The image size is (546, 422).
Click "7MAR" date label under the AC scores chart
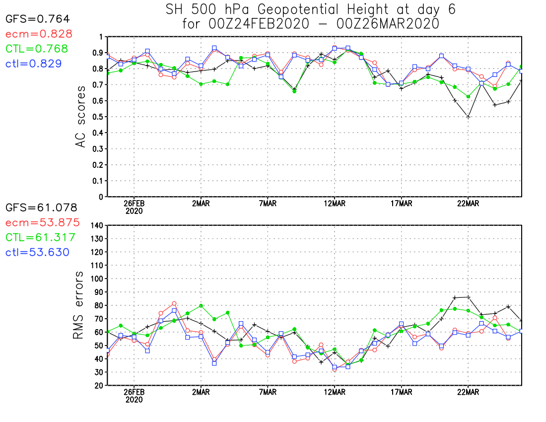(x=268, y=204)
